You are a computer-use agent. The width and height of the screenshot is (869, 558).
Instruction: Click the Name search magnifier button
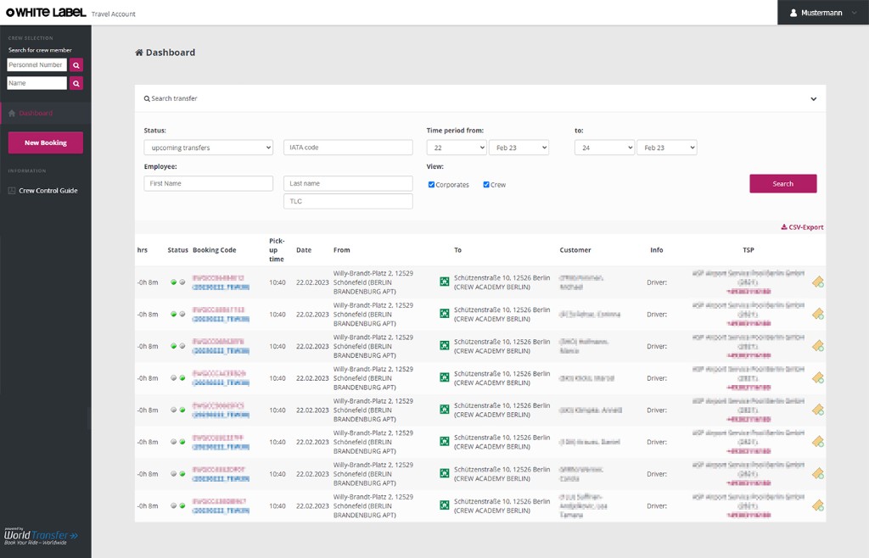click(x=76, y=83)
